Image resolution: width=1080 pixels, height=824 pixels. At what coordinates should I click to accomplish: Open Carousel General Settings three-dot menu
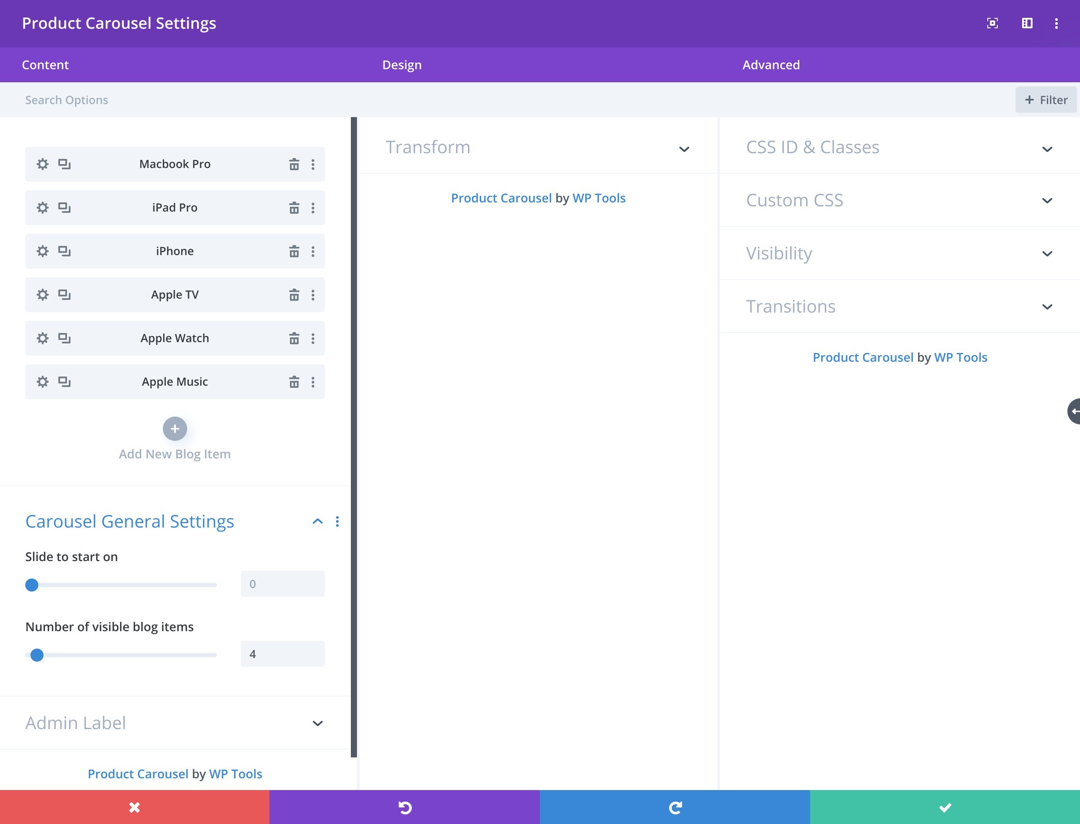click(x=337, y=521)
